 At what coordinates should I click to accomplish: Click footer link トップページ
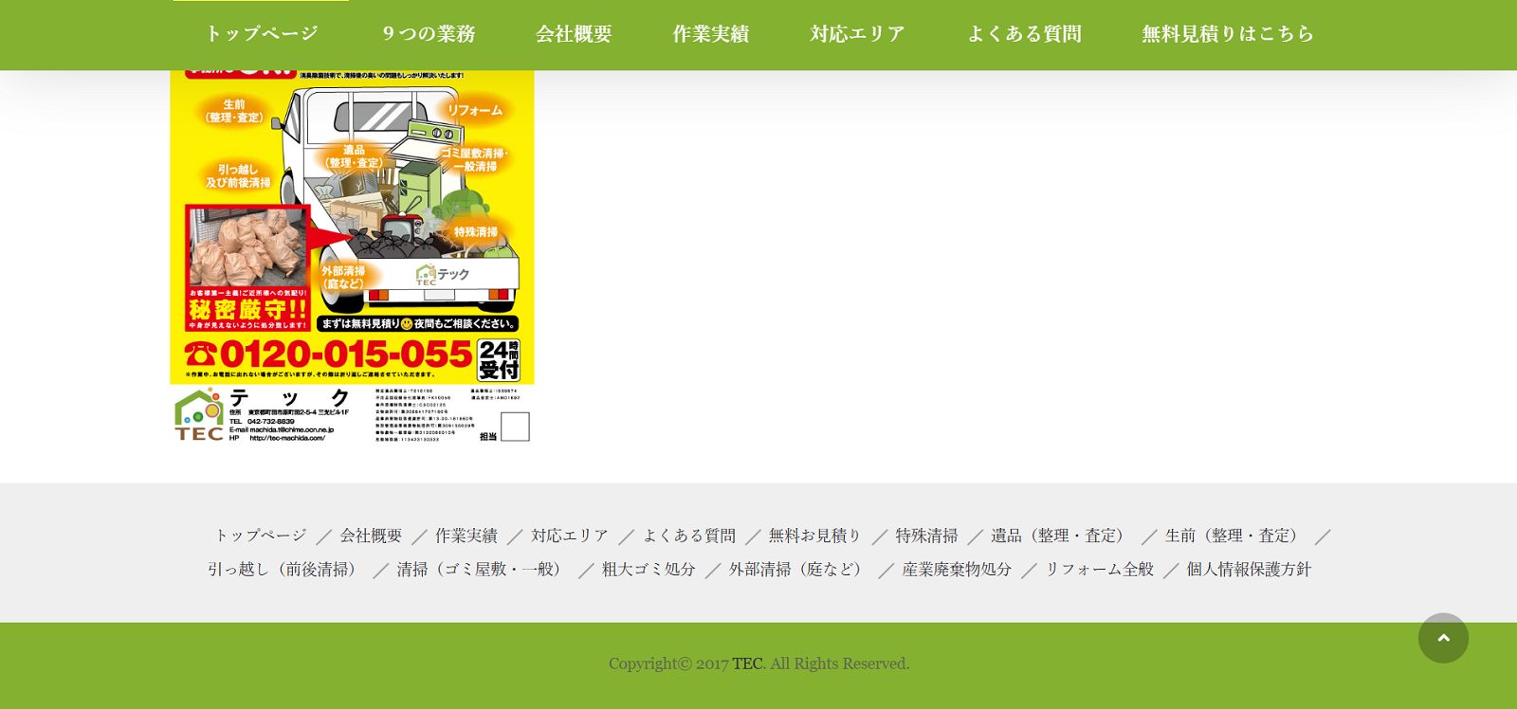pyautogui.click(x=261, y=536)
